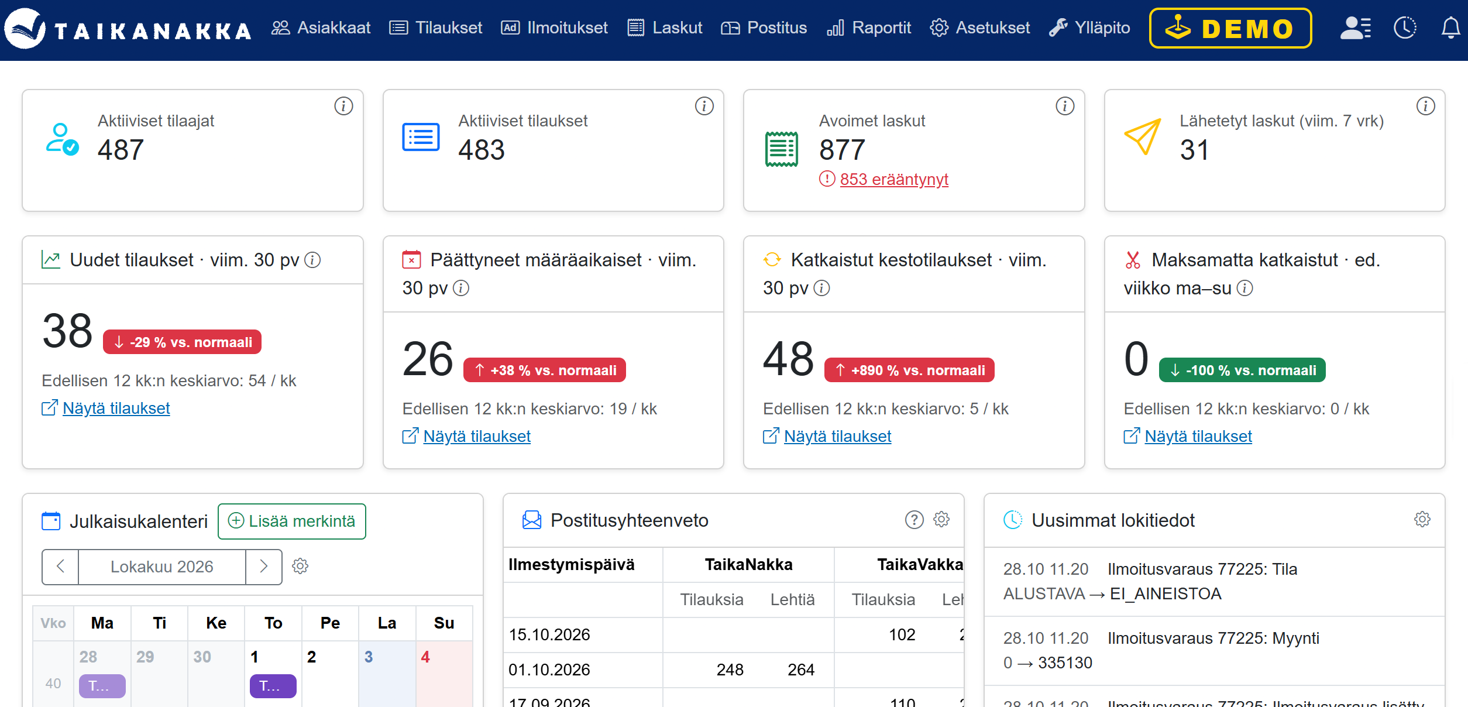The image size is (1468, 707).
Task: Show info for Uudet tilaukset
Action: click(313, 260)
